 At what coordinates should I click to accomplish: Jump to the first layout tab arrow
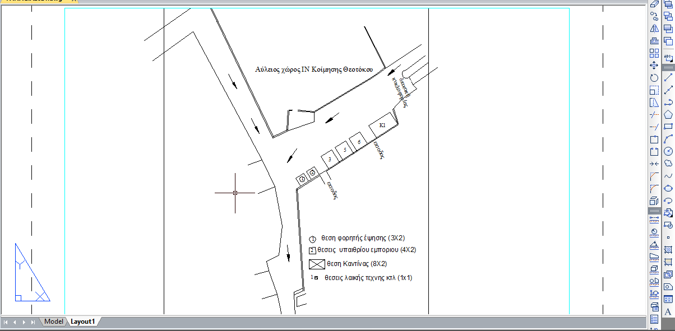(x=6, y=322)
